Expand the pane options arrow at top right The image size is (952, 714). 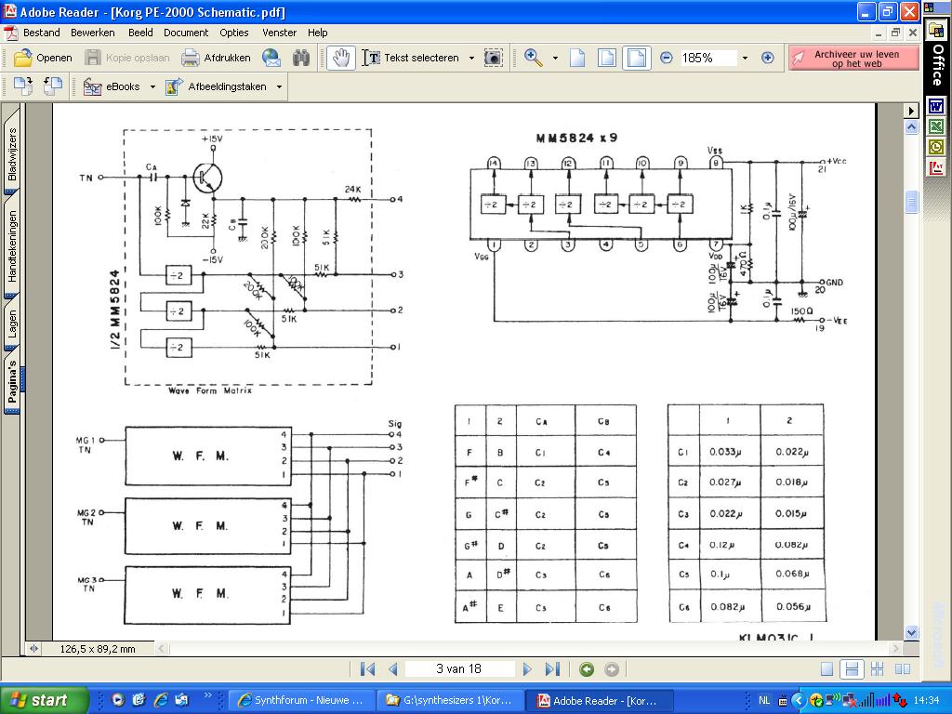pos(911,111)
